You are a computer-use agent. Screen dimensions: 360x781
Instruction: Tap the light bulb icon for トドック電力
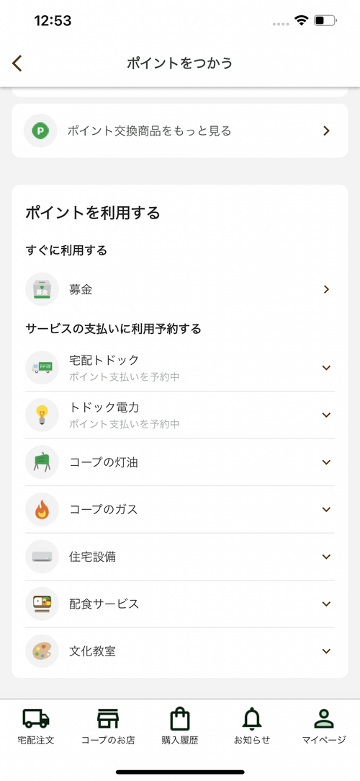tap(42, 415)
